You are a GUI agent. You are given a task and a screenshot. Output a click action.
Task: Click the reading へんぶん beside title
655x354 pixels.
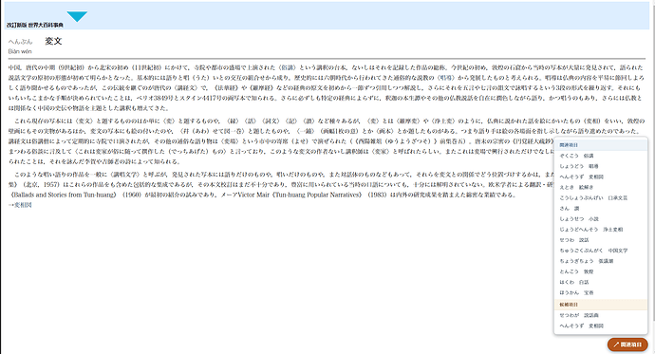[20, 42]
